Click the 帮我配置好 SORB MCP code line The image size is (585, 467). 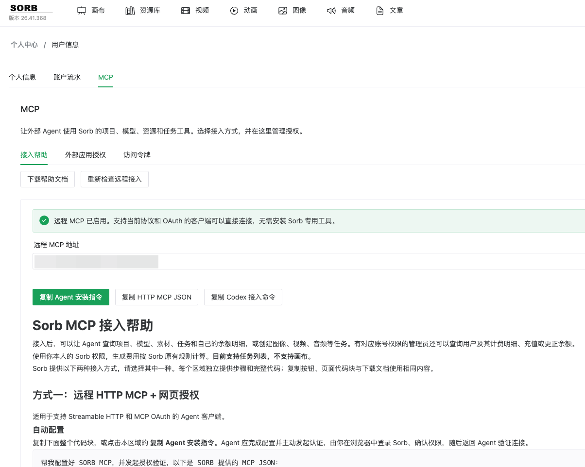[160, 462]
